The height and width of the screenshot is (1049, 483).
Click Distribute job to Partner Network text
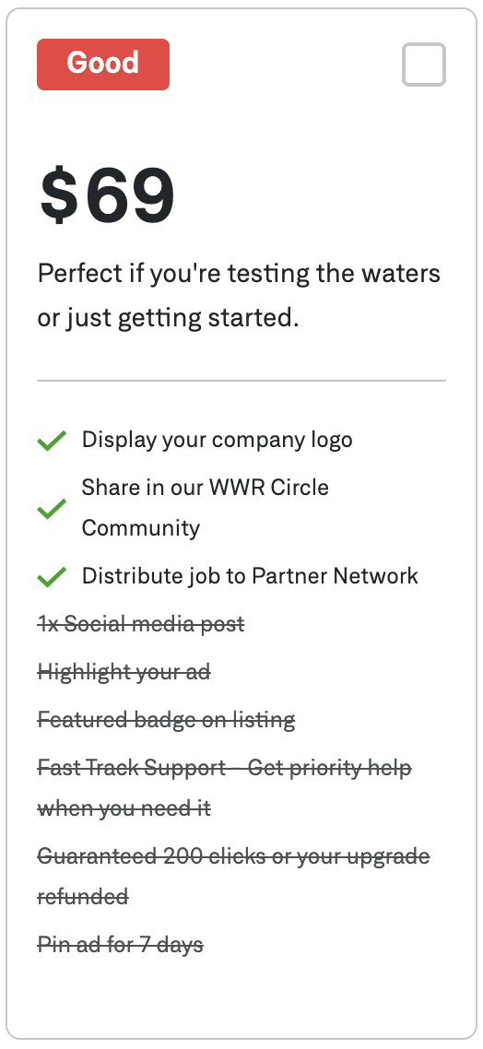pyautogui.click(x=250, y=576)
